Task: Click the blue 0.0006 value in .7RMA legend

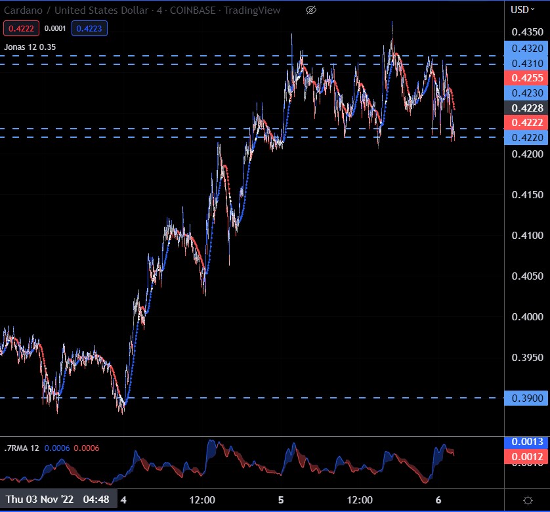Action: tap(57, 448)
